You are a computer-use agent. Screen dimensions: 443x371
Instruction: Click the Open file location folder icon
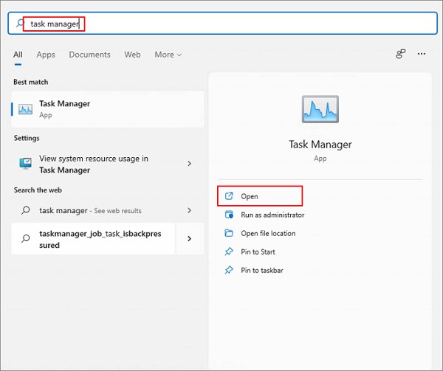point(229,233)
